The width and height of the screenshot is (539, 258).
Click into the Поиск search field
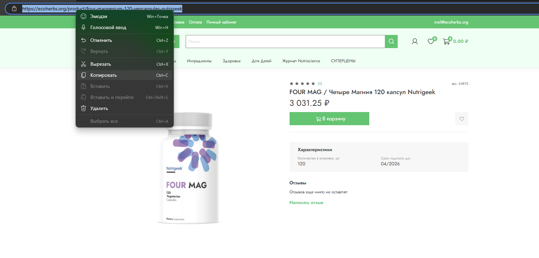(285, 42)
